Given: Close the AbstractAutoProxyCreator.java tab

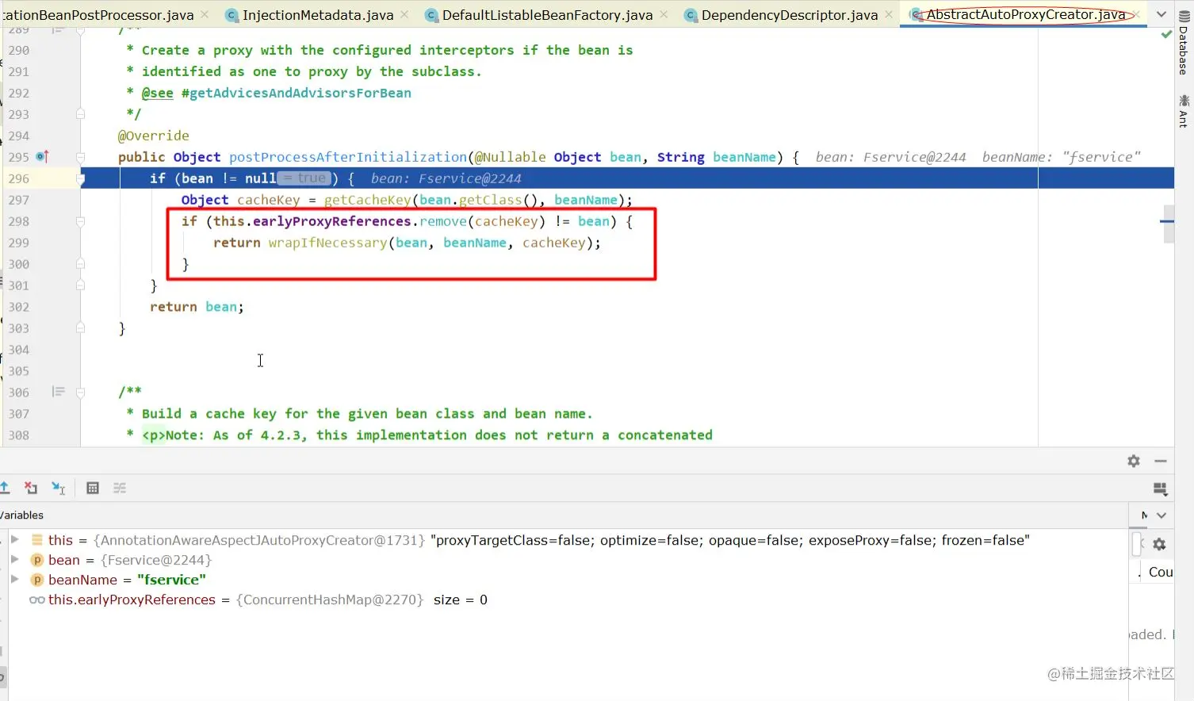Looking at the screenshot, I should click(1135, 14).
